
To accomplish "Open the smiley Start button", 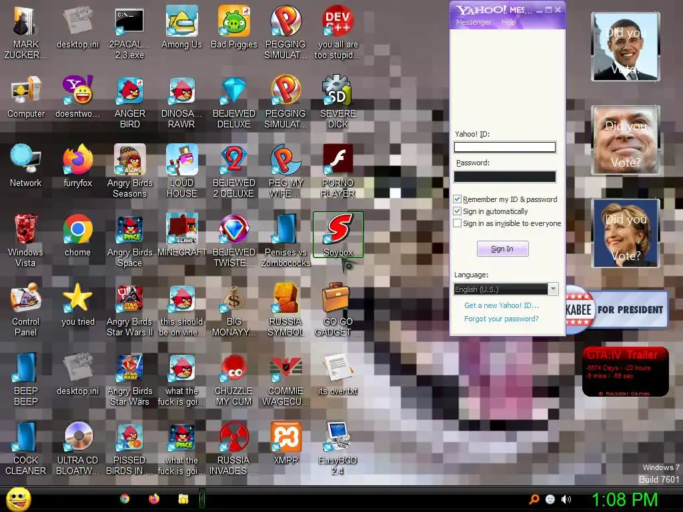I will click(x=19, y=499).
